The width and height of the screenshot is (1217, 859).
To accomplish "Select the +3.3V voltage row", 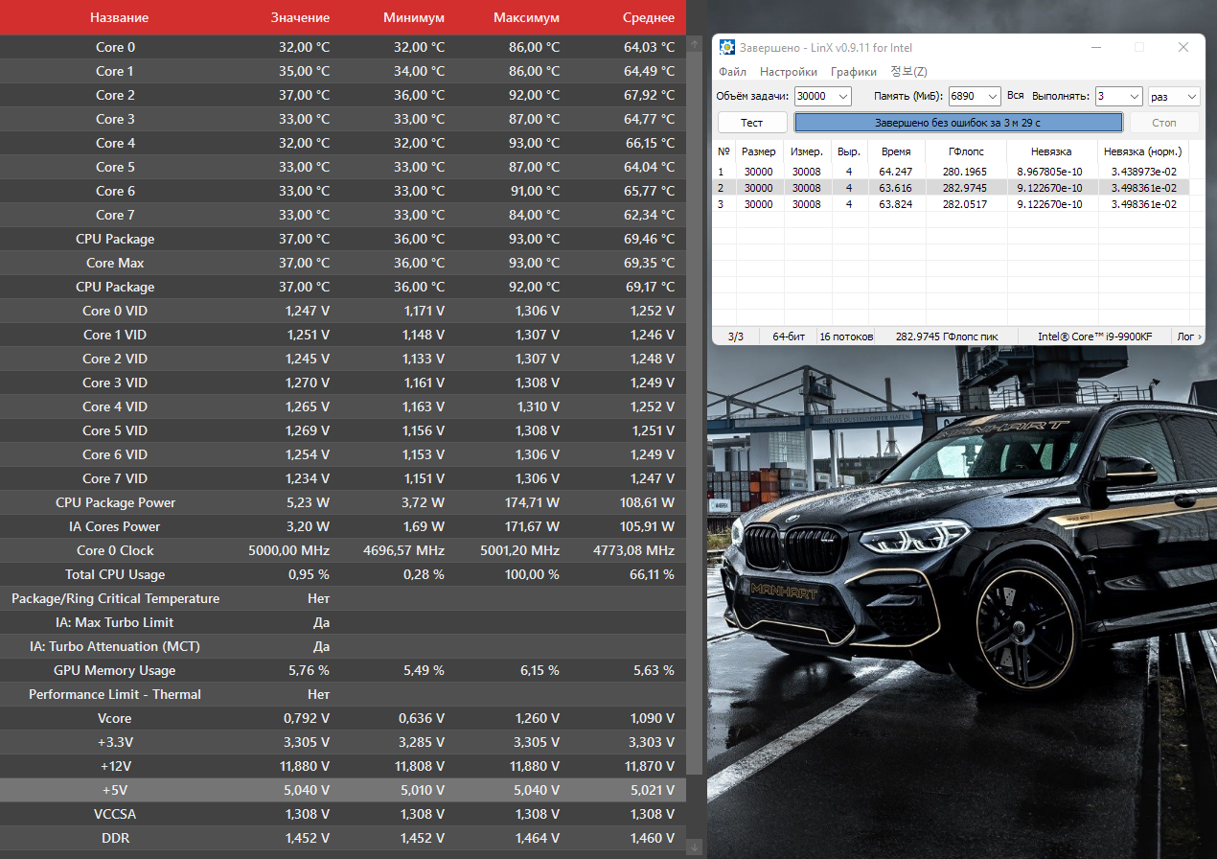I will click(343, 742).
